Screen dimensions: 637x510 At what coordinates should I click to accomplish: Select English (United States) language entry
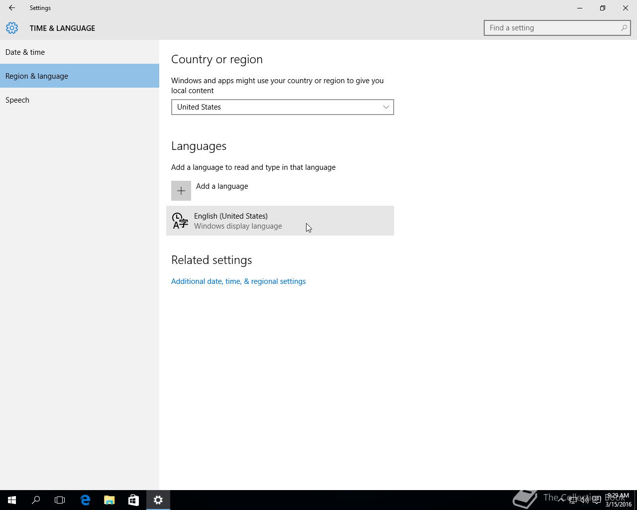[x=280, y=221]
